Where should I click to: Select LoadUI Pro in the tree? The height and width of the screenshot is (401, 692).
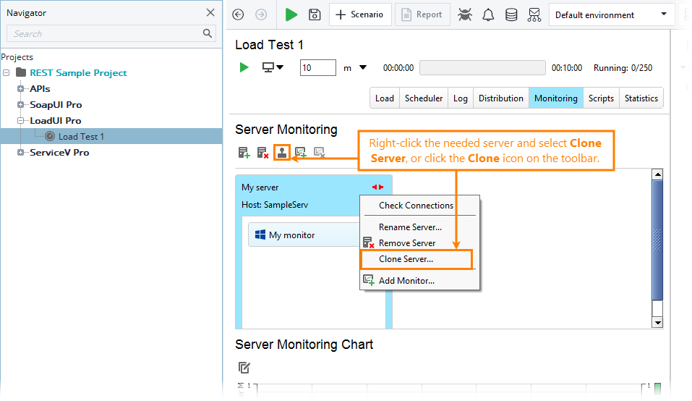pos(56,121)
